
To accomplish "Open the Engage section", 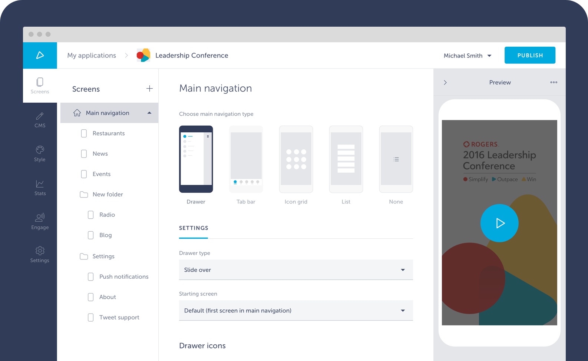I will (40, 222).
